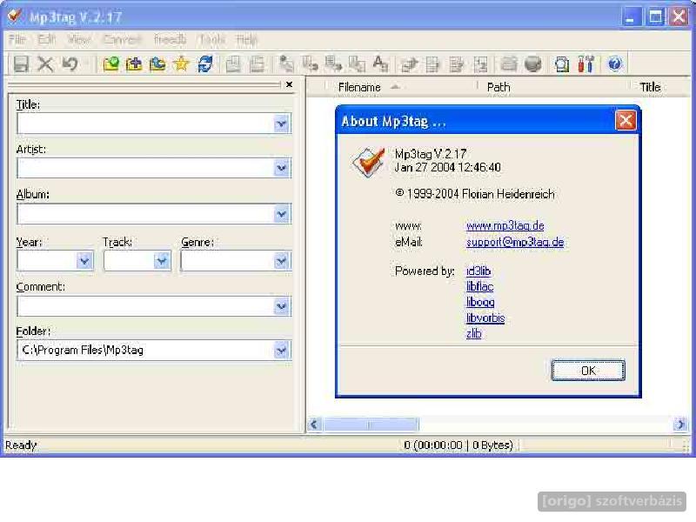696x522 pixels.
Task: Click the grayed icon left of Tag to Filename
Action: click(x=257, y=64)
